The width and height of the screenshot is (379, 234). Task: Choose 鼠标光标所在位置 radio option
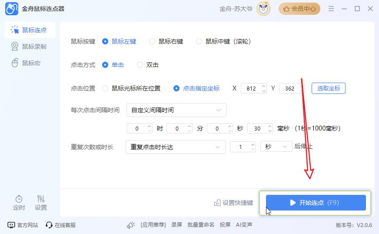pos(105,88)
